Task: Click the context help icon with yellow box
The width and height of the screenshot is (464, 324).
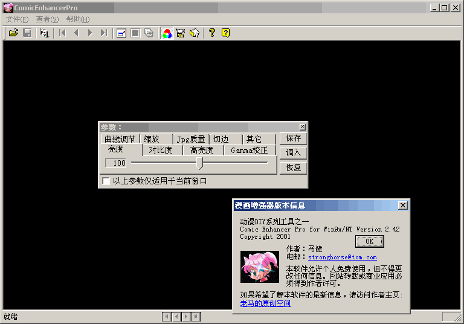Action: [225, 33]
